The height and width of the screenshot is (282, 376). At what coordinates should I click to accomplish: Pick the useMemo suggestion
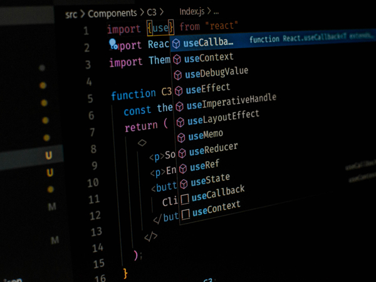[x=206, y=135]
